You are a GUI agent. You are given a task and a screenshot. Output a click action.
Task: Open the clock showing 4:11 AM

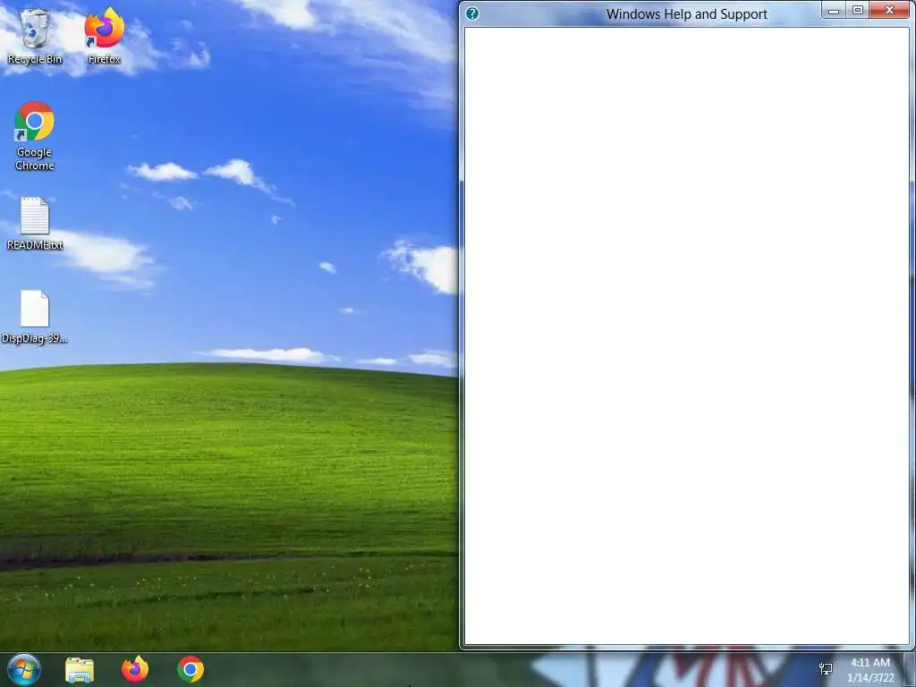click(870, 670)
